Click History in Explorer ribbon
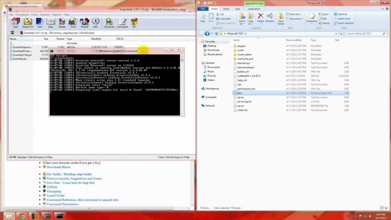Screen dimensions: 391x220 (x=324, y=23)
